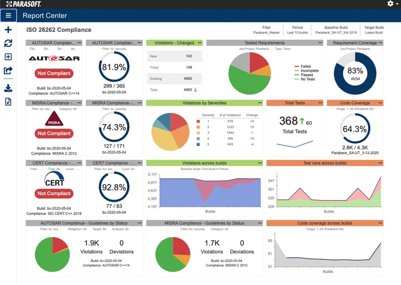Viewport: 401px width, 285px height.
Task: Click the No Tests legend entry
Action: tap(305, 79)
